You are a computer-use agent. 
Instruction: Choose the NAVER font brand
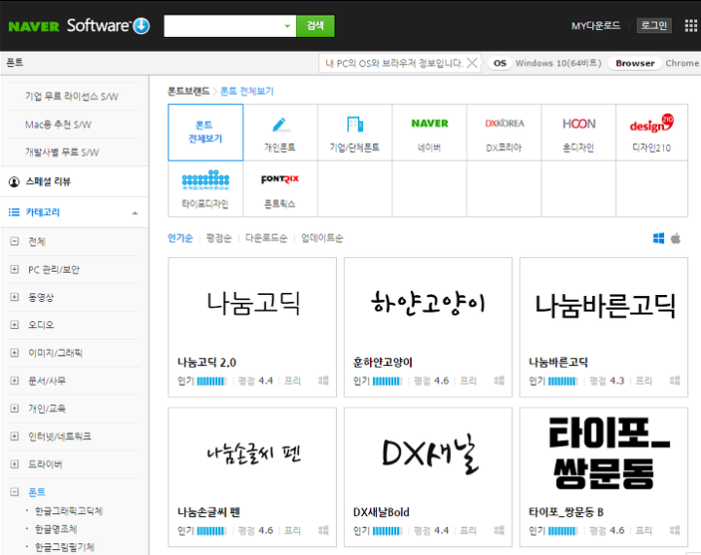tap(429, 124)
